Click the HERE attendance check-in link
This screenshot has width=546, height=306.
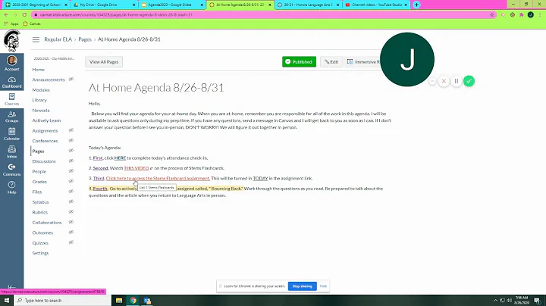click(120, 158)
